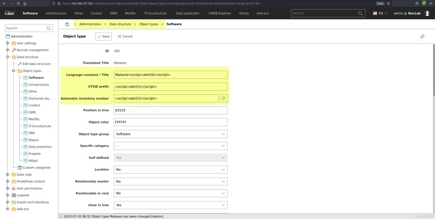Click the i-doit logo
435x219 pixels.
click(9, 13)
